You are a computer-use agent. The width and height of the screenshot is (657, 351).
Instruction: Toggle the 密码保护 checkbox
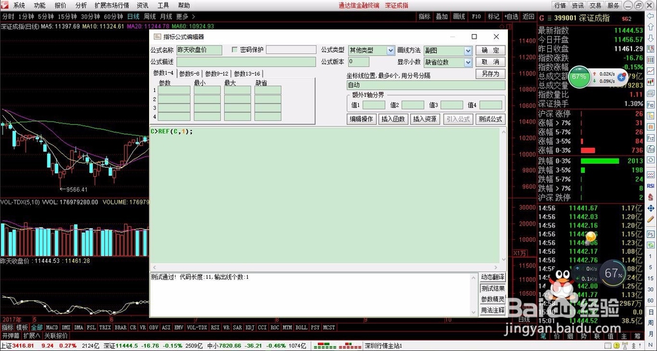(x=235, y=49)
